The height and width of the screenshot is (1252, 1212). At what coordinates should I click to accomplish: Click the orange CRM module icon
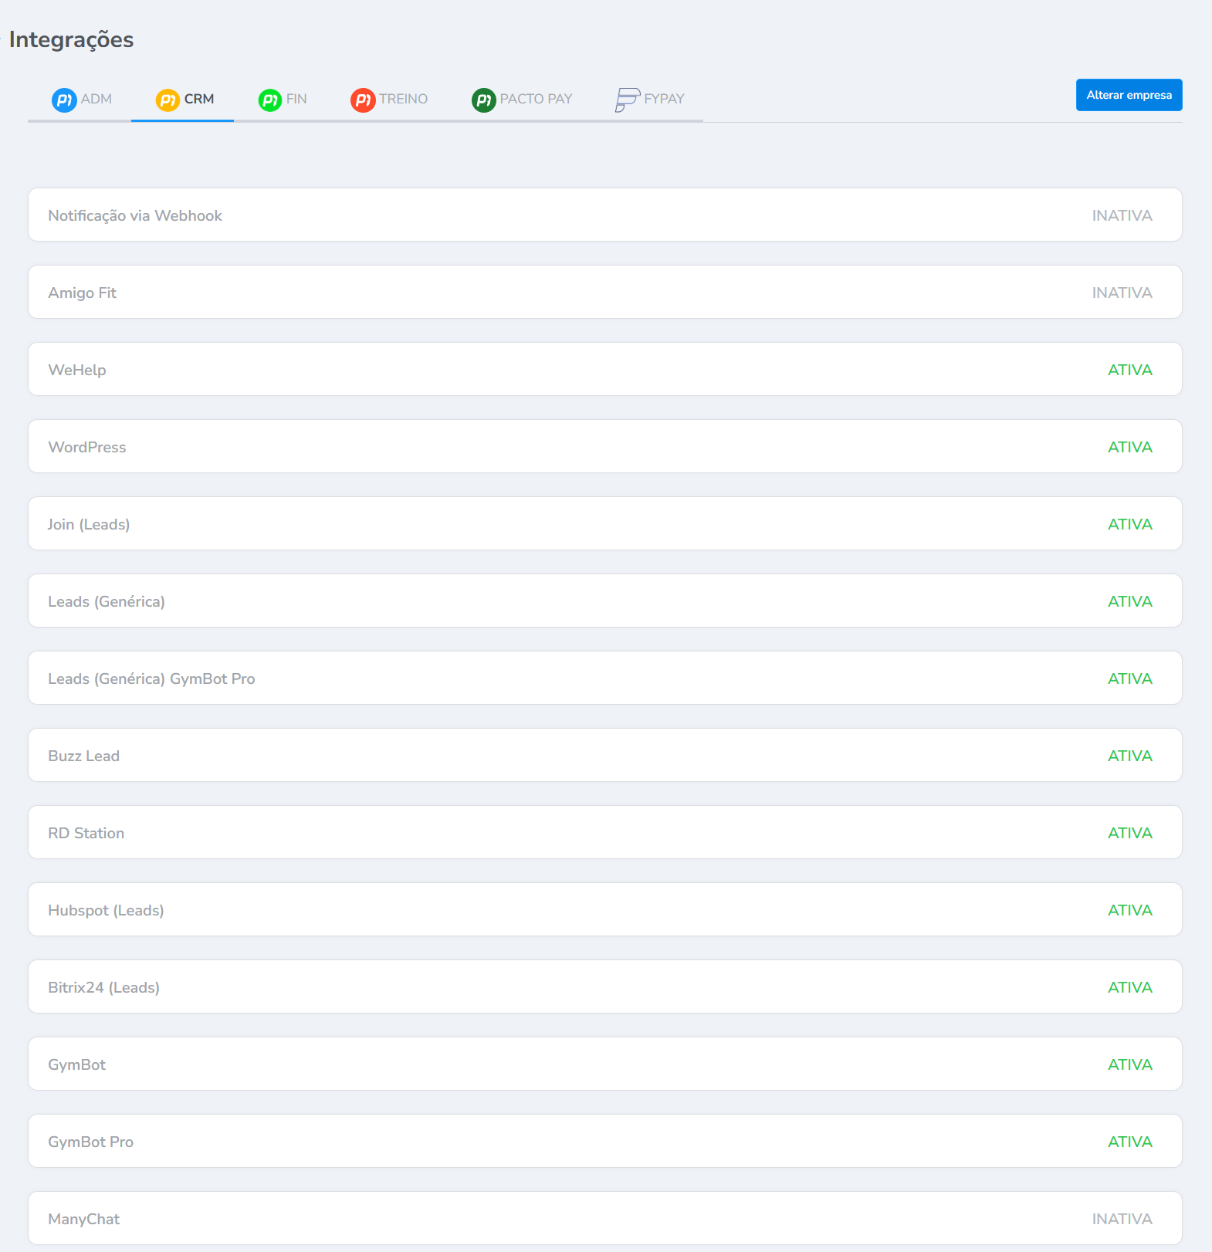click(x=168, y=100)
